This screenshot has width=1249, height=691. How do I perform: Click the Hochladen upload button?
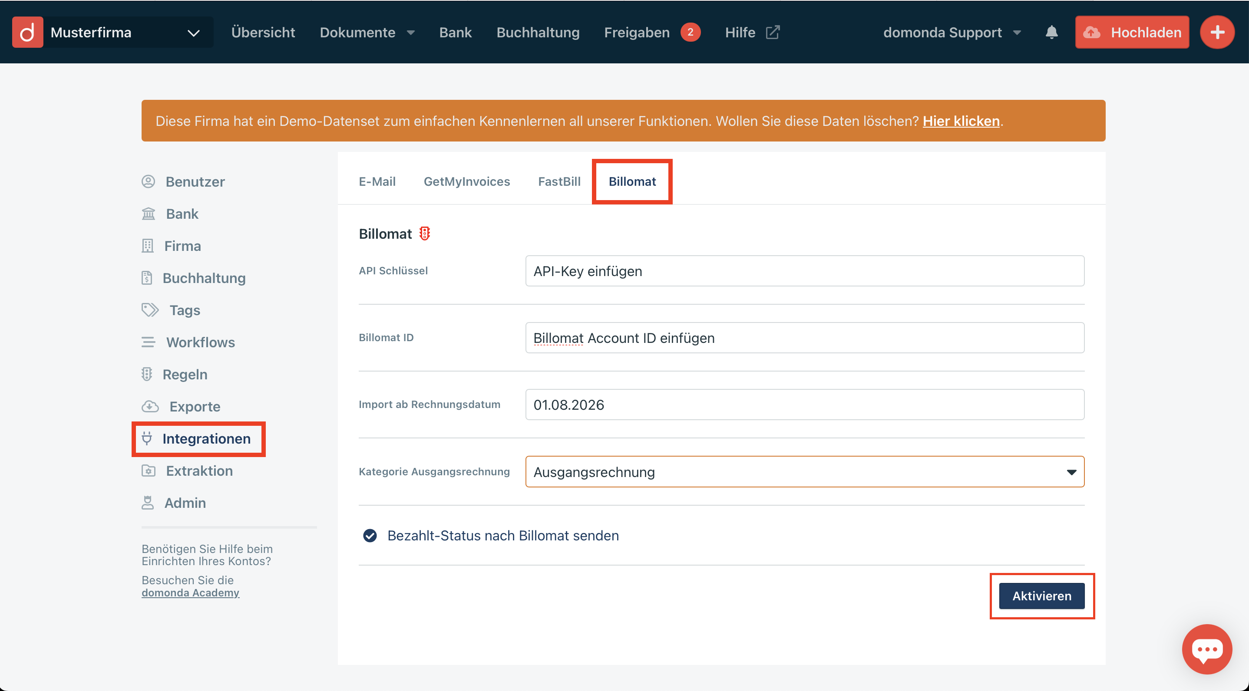[1132, 32]
